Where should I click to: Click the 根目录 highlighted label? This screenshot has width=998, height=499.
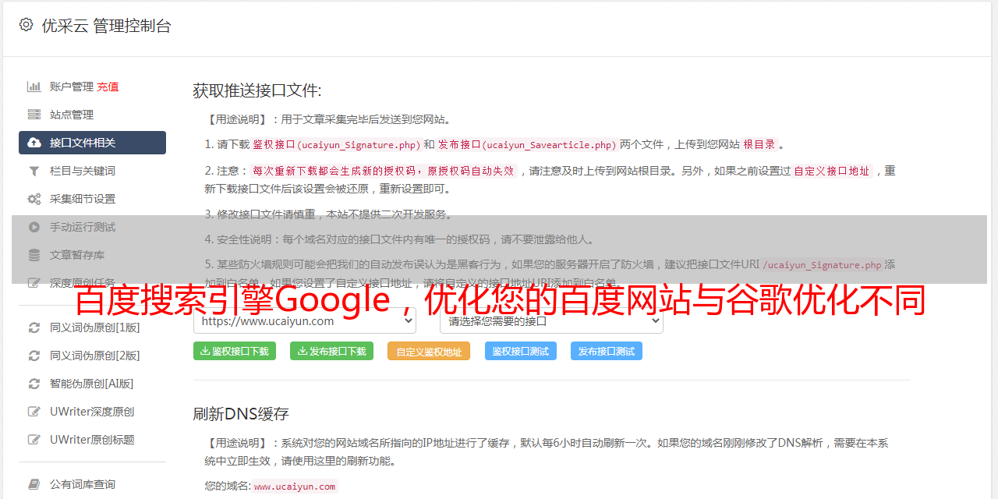759,144
